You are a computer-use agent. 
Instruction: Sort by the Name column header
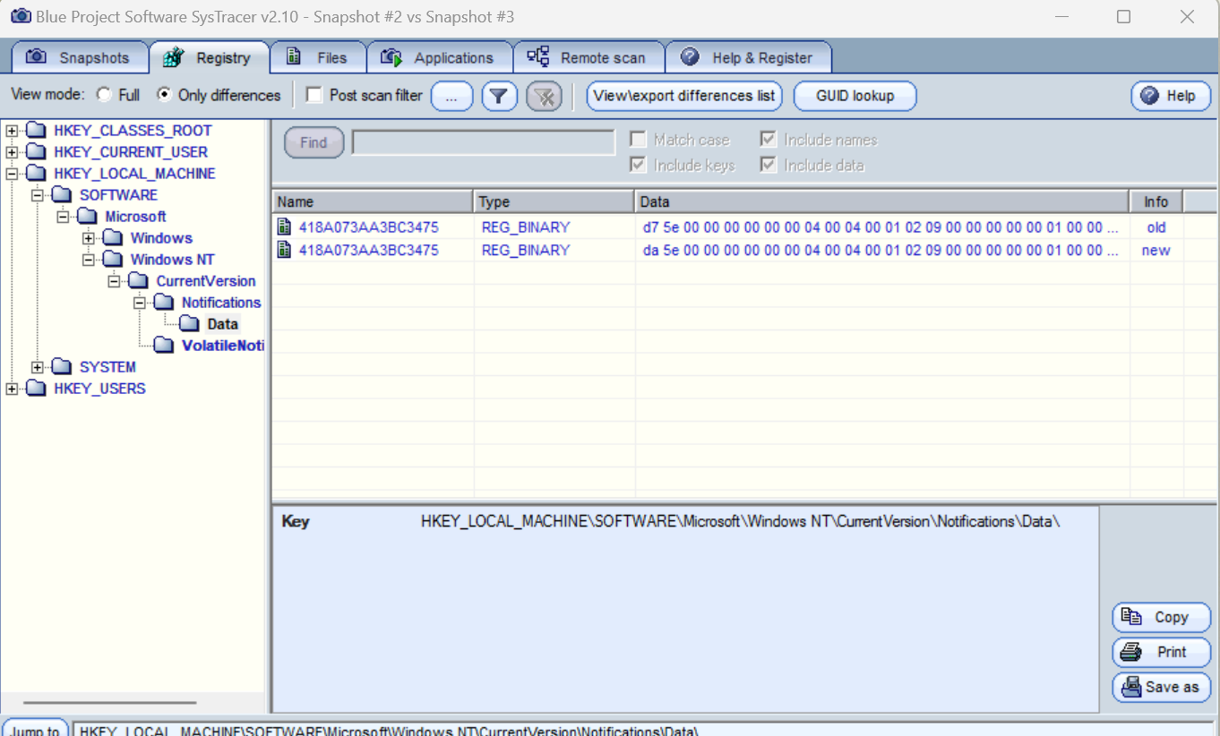(x=373, y=201)
